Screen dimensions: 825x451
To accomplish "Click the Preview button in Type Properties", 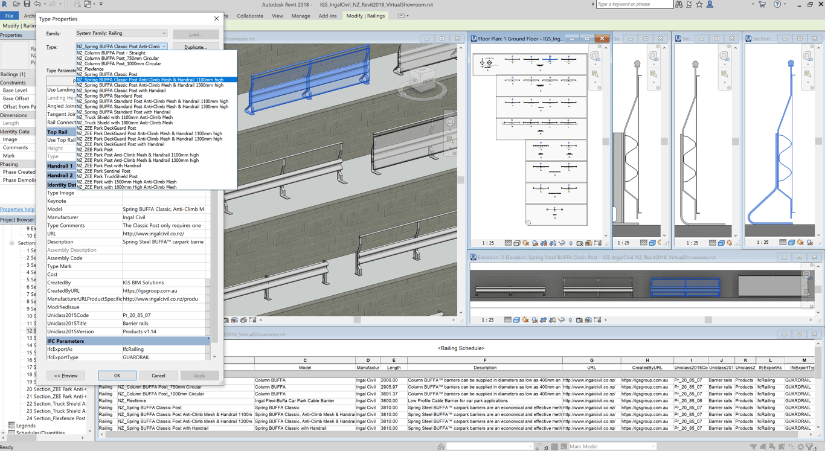I will click(65, 376).
